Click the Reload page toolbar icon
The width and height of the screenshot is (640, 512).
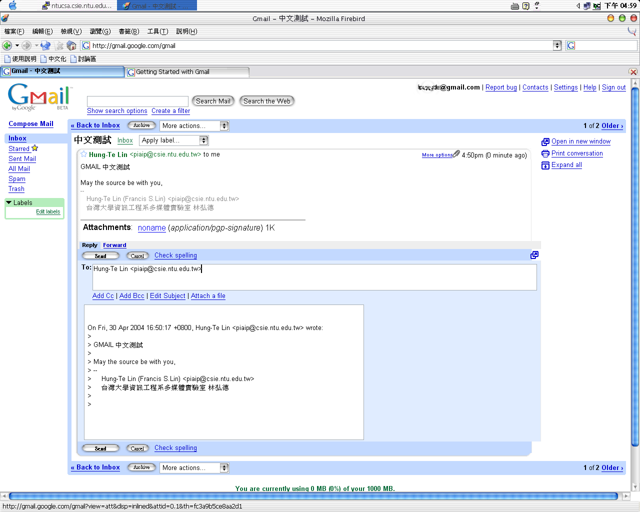(45, 45)
